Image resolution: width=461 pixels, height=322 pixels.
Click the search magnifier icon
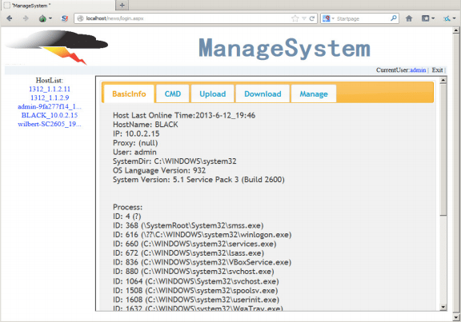point(394,18)
